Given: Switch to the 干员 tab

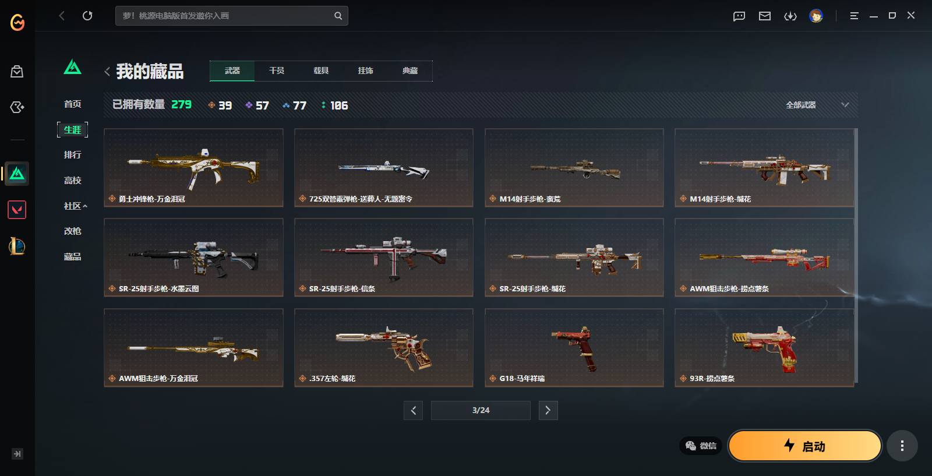Looking at the screenshot, I should pyautogui.click(x=277, y=70).
